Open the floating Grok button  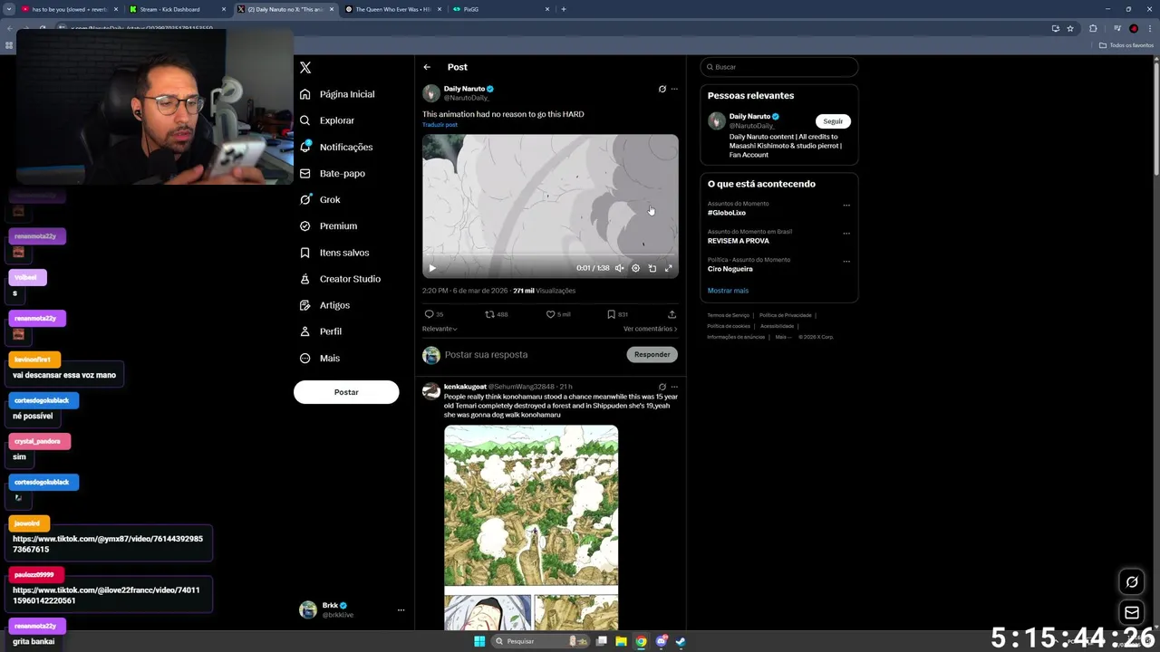pyautogui.click(x=1132, y=582)
